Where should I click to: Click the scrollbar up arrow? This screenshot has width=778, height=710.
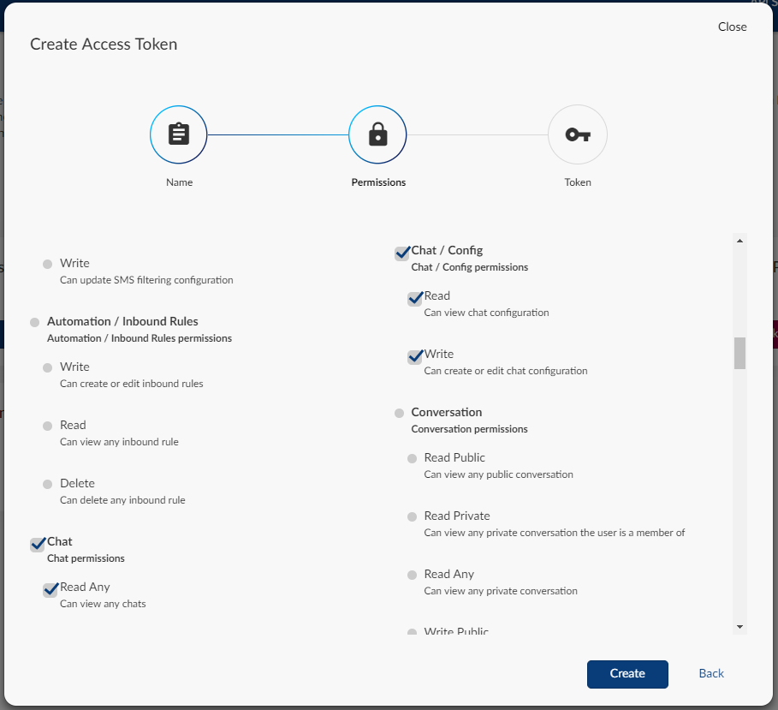click(x=739, y=241)
